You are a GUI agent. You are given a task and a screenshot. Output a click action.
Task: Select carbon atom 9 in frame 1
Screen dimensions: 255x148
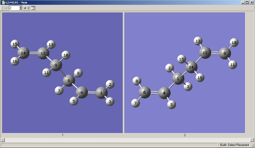point(56,65)
